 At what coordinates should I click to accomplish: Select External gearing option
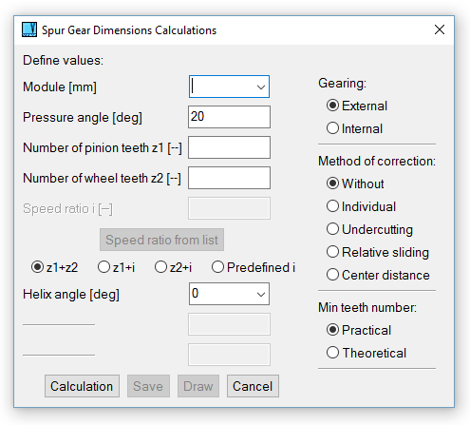coord(357,106)
